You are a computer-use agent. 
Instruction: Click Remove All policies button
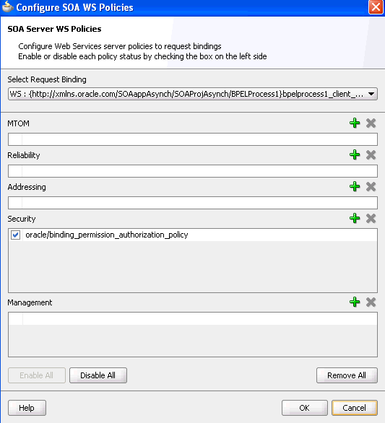tap(347, 375)
